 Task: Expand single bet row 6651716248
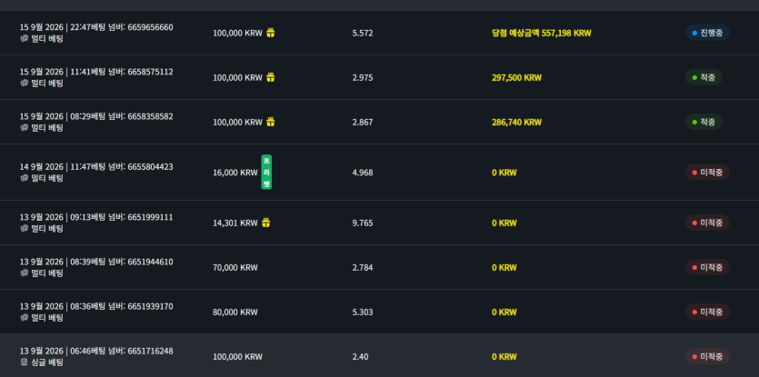pos(380,356)
